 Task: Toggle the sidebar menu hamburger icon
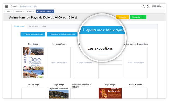pos(6,6)
